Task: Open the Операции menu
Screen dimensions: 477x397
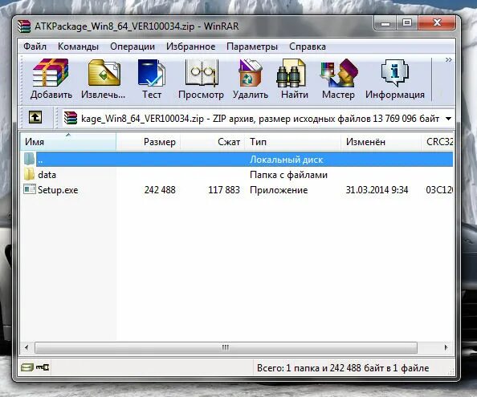Action: pyautogui.click(x=132, y=47)
